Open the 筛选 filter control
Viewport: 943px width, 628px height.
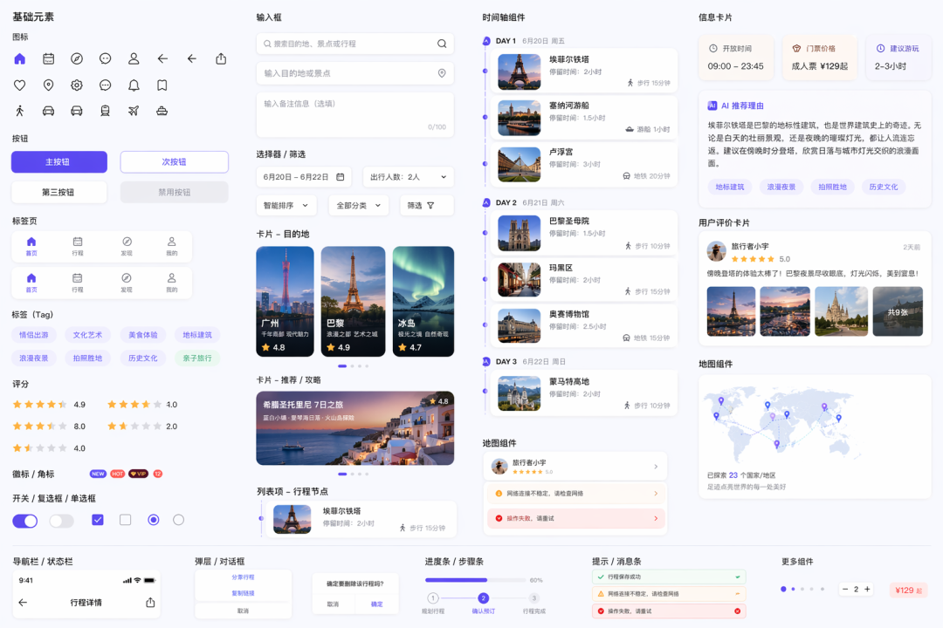[x=426, y=206]
